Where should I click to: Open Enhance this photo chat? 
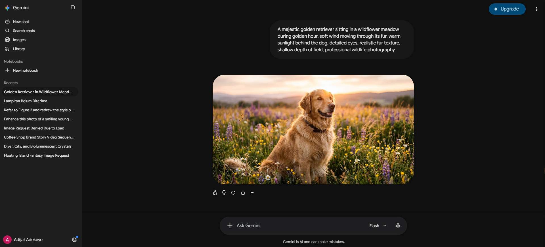pos(40,119)
